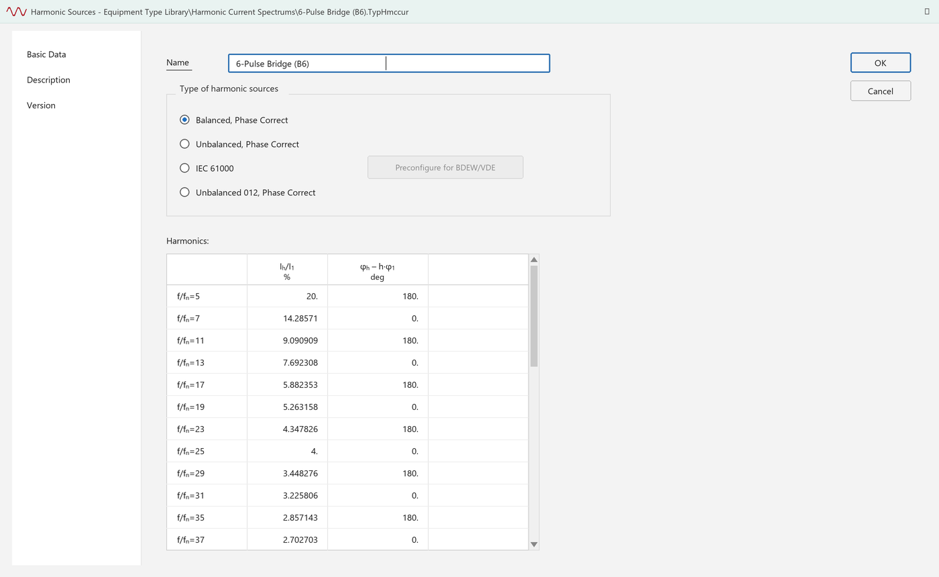Open the Basic Data page
Image resolution: width=939 pixels, height=577 pixels.
click(x=46, y=54)
